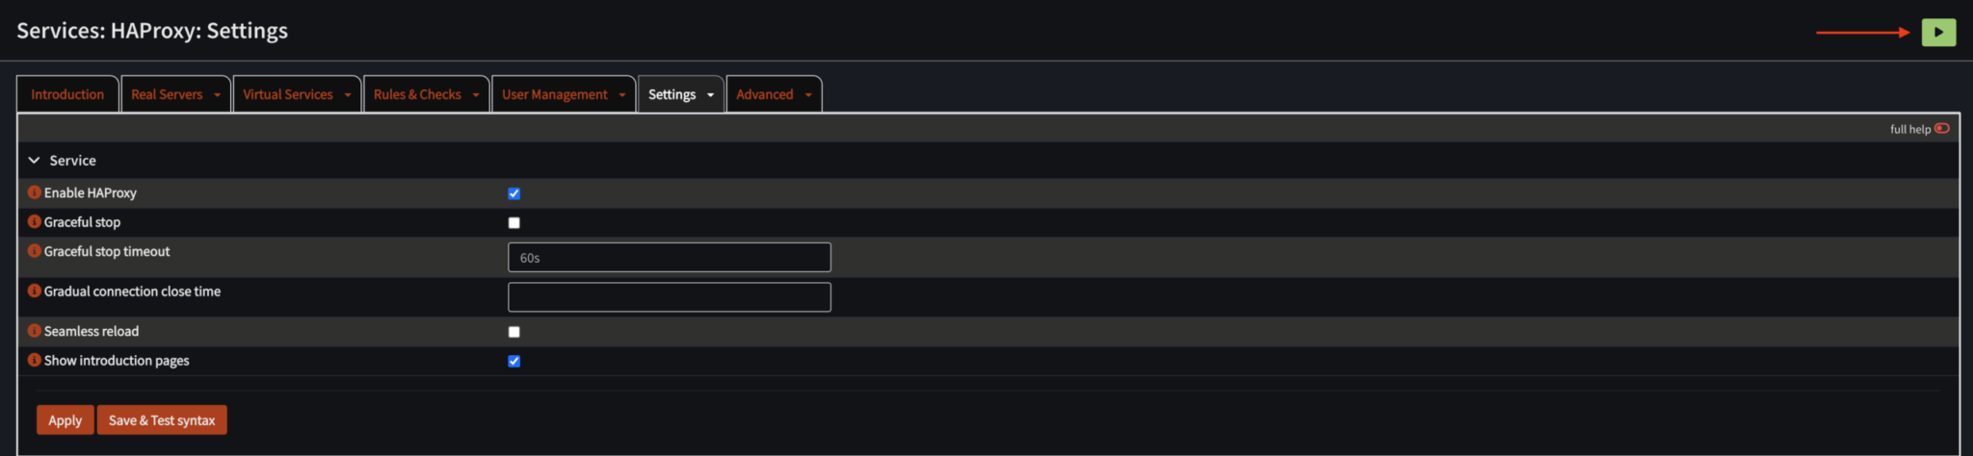This screenshot has height=456, width=1973.
Task: Show help for Gradual connection close time
Action: click(x=34, y=291)
